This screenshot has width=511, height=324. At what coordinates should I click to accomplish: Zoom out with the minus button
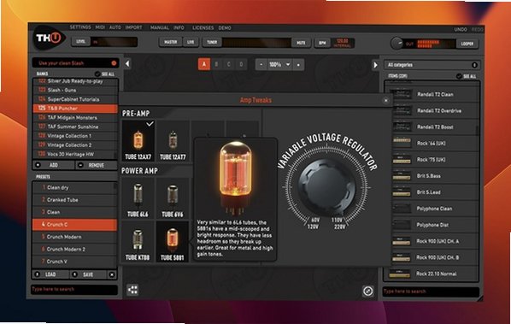(261, 64)
